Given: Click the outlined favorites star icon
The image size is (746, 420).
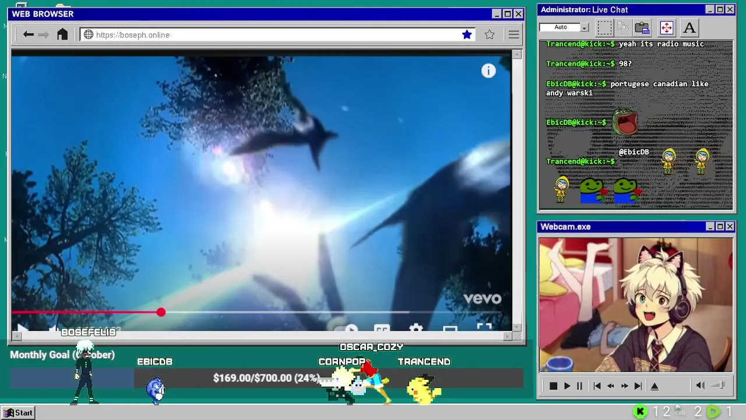Looking at the screenshot, I should click(490, 35).
